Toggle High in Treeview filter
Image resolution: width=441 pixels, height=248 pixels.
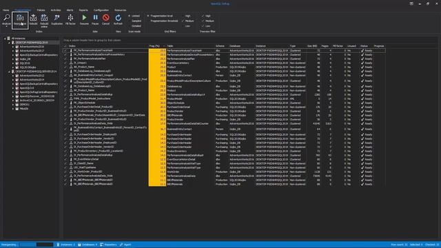click(206, 16)
